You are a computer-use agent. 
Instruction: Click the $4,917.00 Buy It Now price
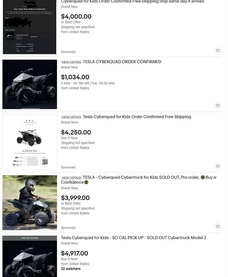[74, 253]
